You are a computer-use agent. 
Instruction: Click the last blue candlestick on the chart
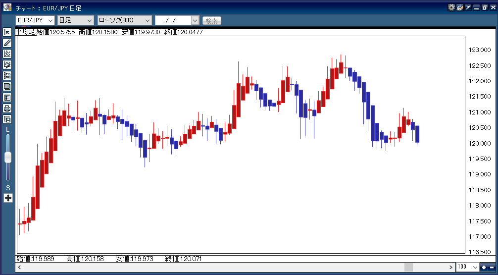tap(417, 134)
